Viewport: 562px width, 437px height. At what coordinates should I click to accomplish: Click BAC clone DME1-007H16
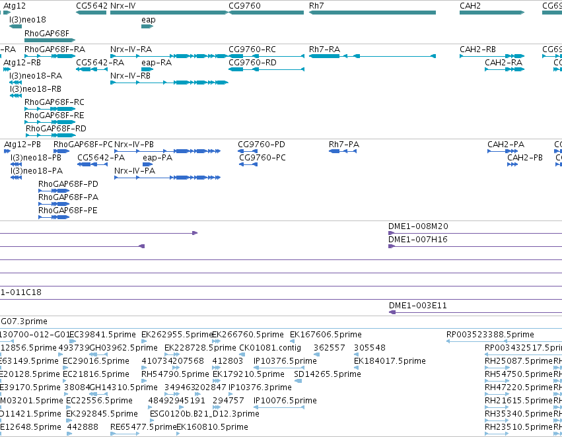pyautogui.click(x=418, y=239)
